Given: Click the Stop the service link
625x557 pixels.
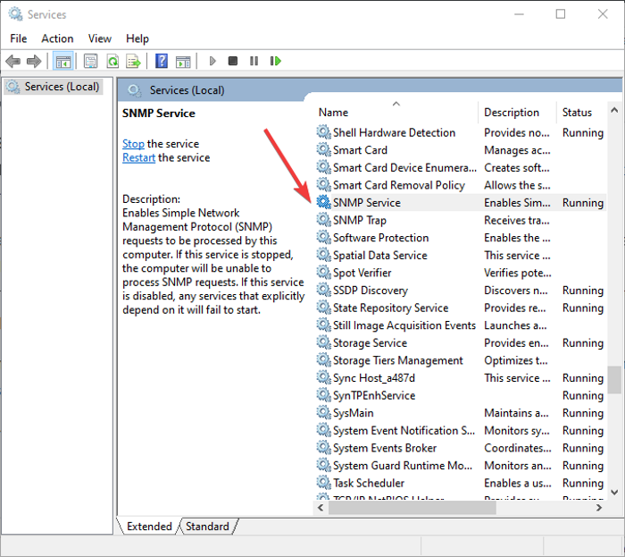Looking at the screenshot, I should tap(133, 144).
